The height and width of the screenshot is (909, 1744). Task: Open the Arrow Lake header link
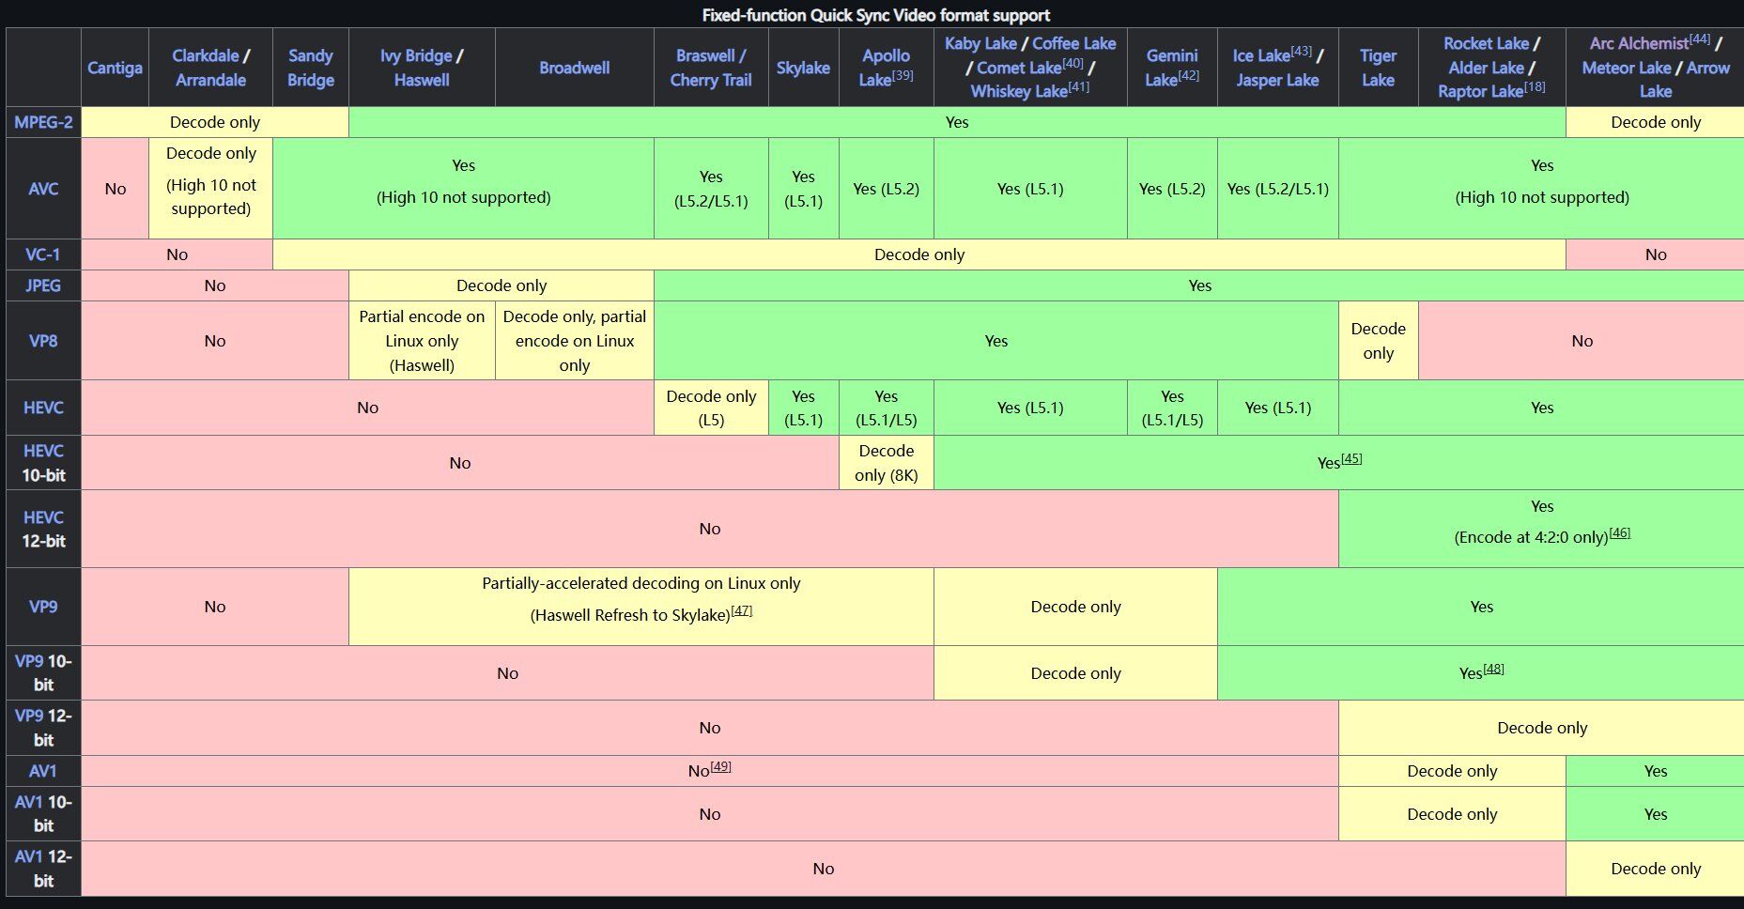[1693, 80]
